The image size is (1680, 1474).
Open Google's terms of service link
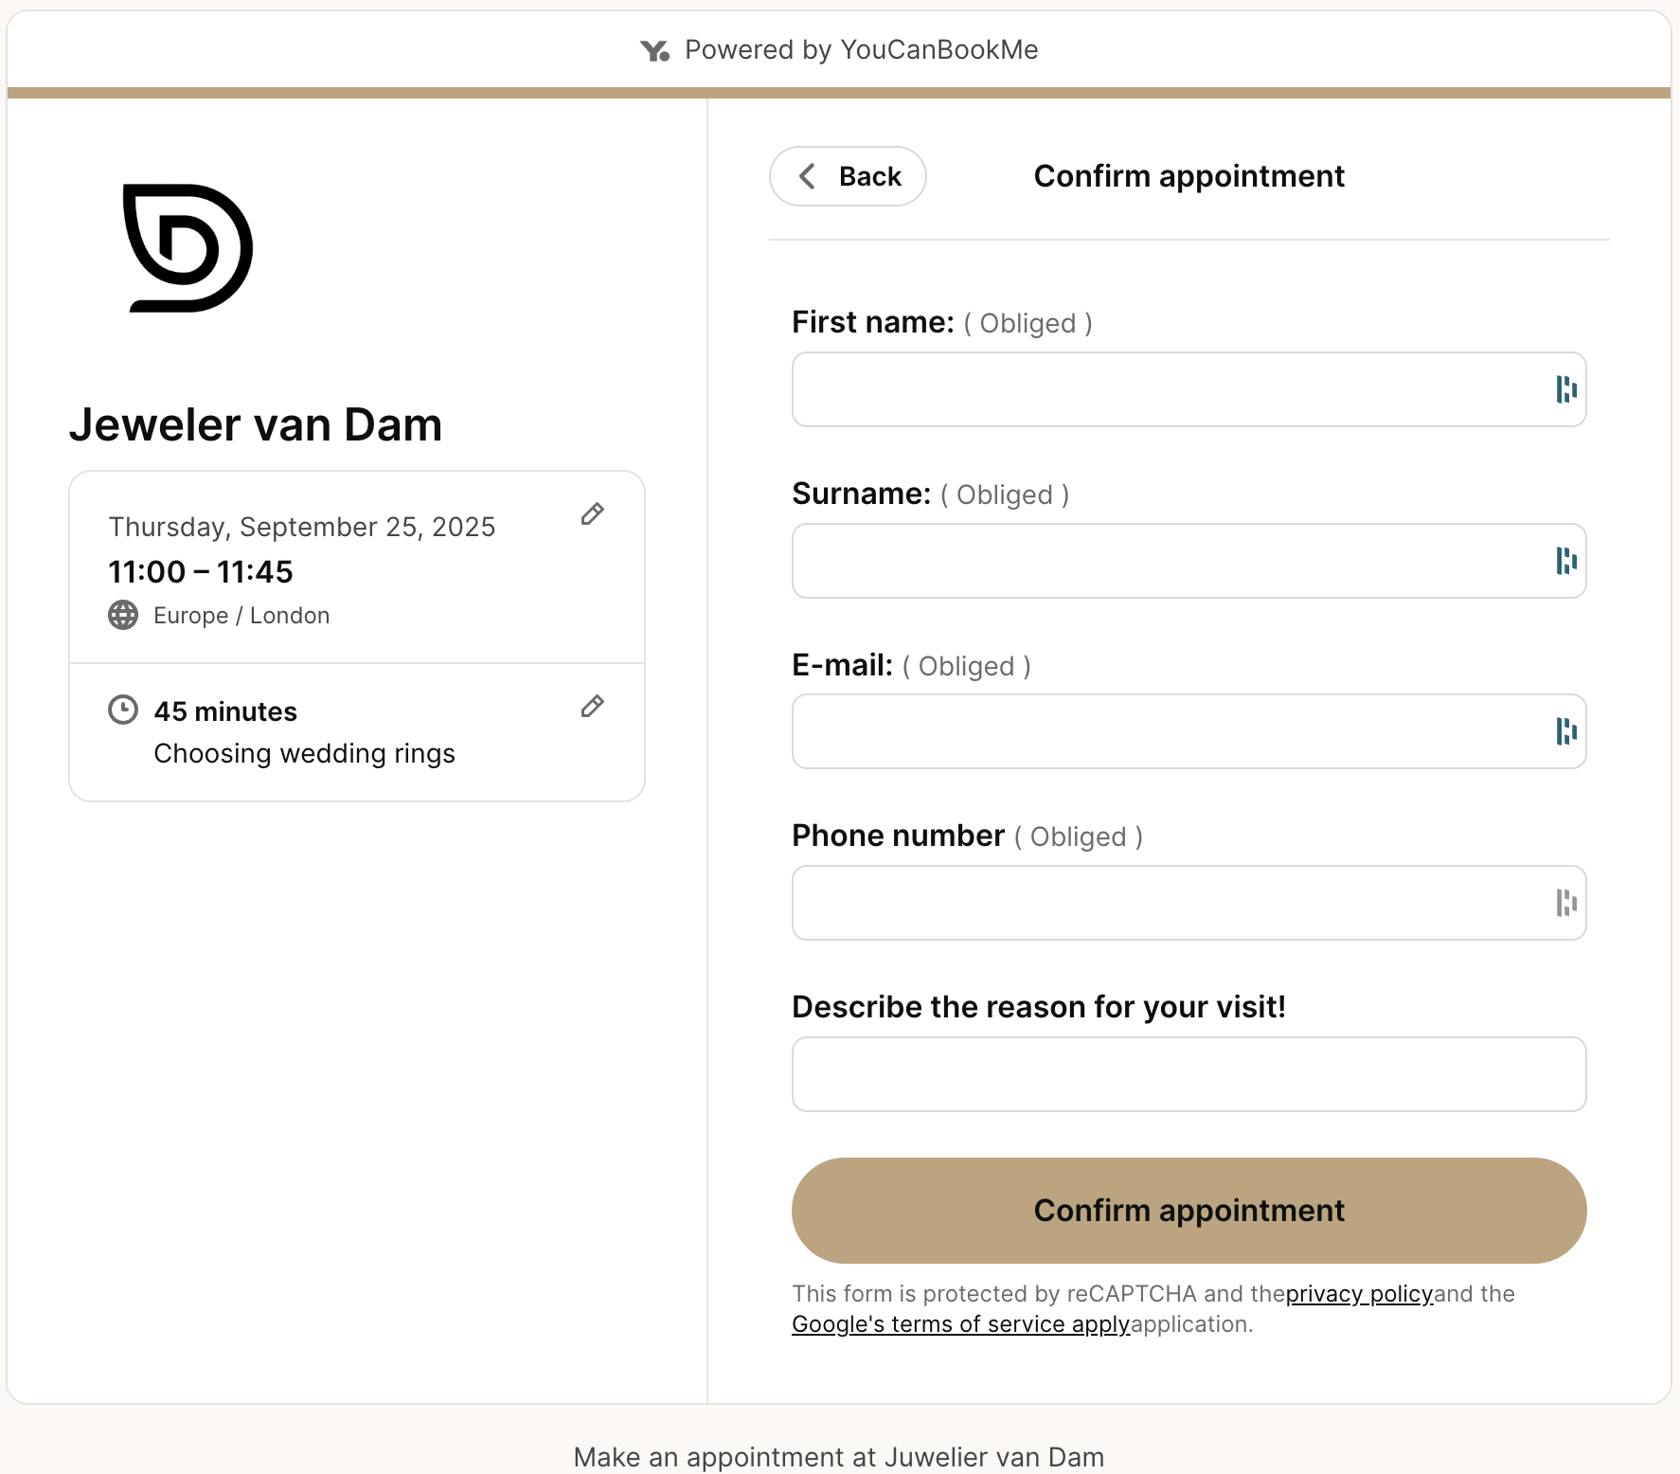click(960, 1324)
